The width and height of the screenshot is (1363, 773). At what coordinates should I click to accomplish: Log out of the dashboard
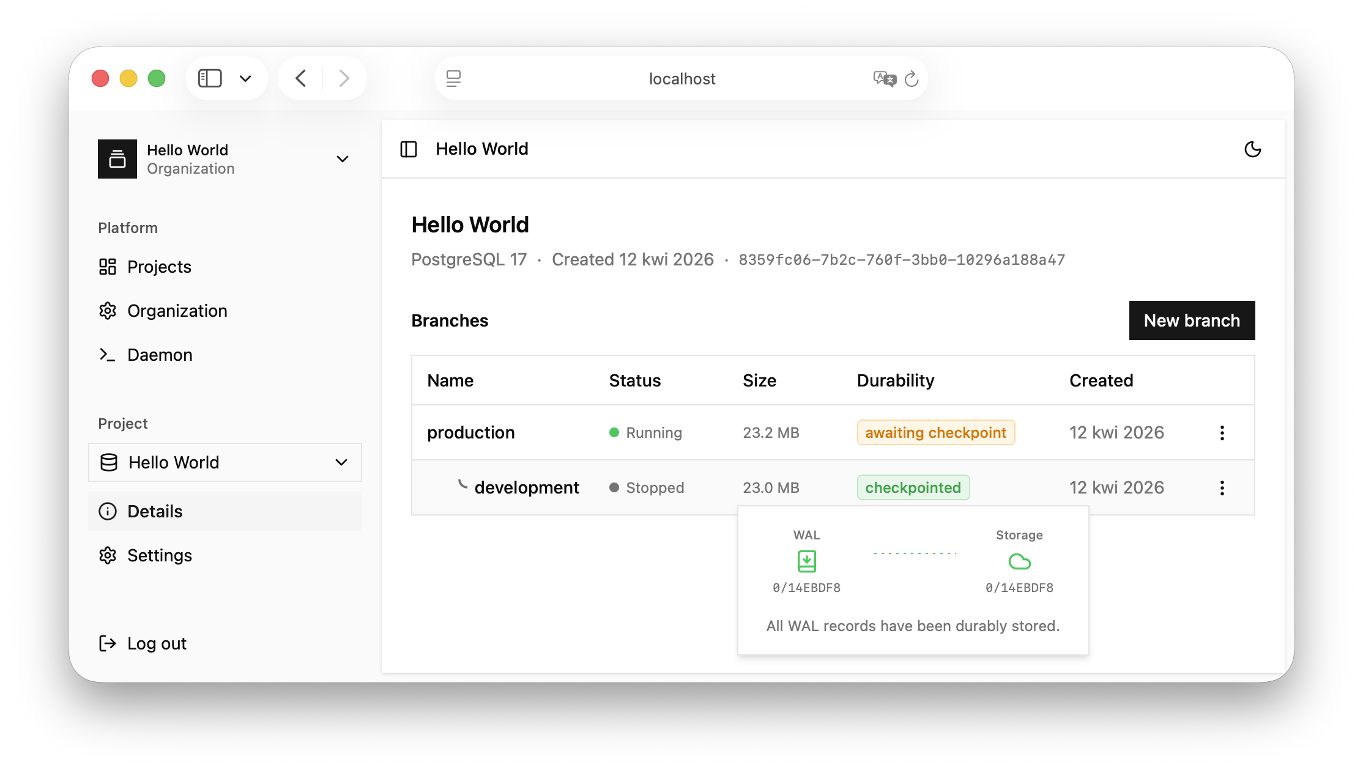point(225,643)
